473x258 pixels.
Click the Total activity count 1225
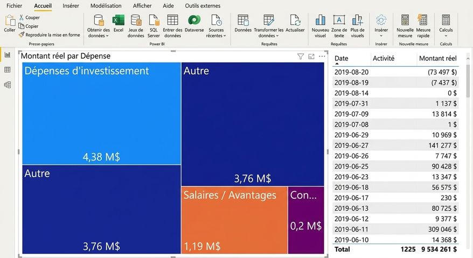tap(408, 249)
